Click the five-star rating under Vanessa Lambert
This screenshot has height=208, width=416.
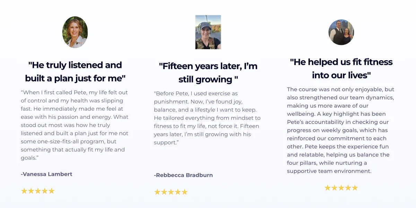(38, 191)
